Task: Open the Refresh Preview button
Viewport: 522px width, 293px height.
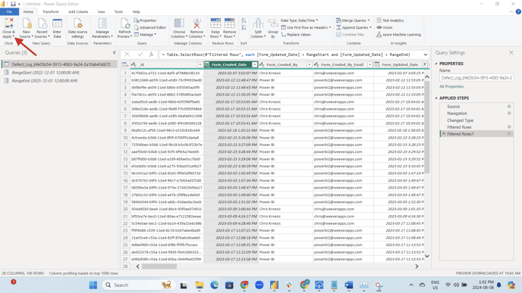Action: [x=125, y=28]
